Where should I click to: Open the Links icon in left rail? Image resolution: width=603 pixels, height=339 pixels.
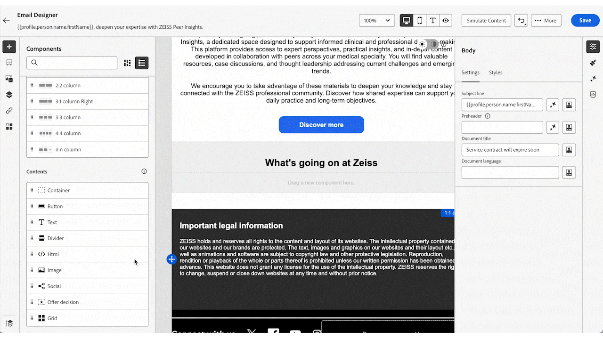coord(9,111)
